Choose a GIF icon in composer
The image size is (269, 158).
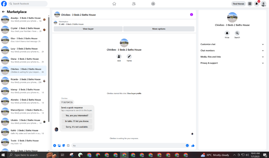coord(68,146)
